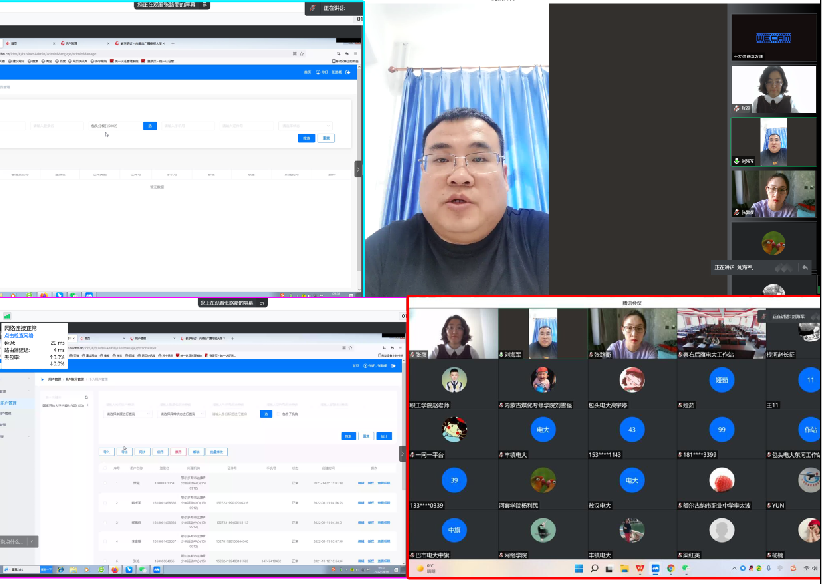Select the blue 中旗 avatar in the grid
822x584 pixels.
tap(454, 530)
